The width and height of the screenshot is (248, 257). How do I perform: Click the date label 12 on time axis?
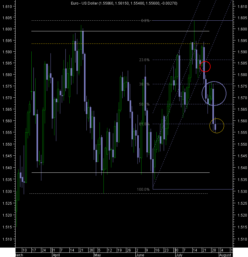tap(110, 250)
